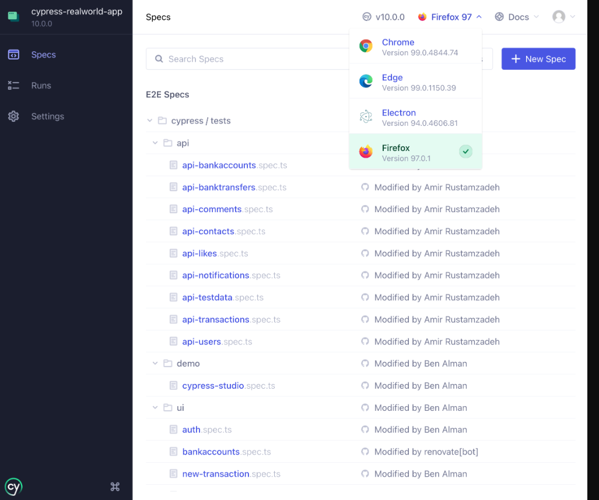The width and height of the screenshot is (599, 500).
Task: Click the ui folder icon
Action: click(x=168, y=407)
